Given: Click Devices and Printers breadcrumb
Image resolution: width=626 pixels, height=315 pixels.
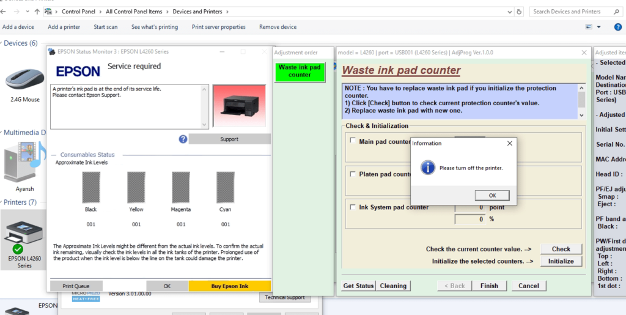Looking at the screenshot, I should click(197, 12).
